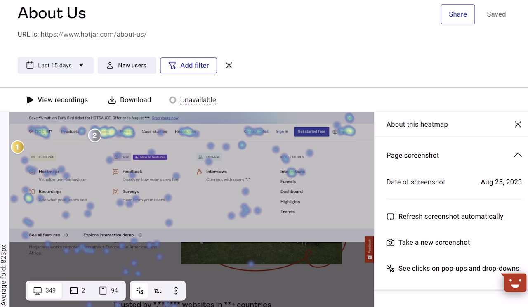This screenshot has height=307, width=528.
Task: Clear filters with the X icon
Action: click(x=229, y=65)
